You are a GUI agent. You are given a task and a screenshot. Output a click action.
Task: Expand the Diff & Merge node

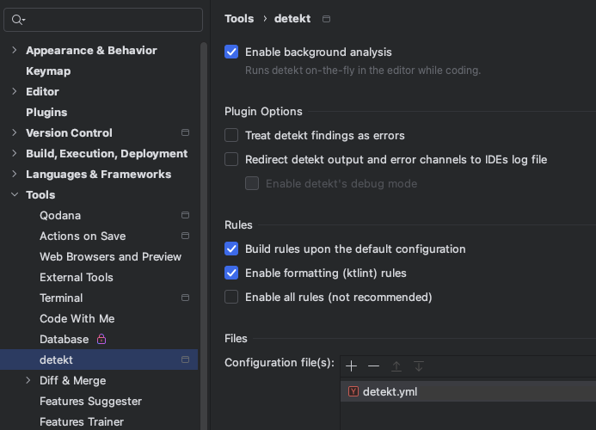(x=28, y=381)
